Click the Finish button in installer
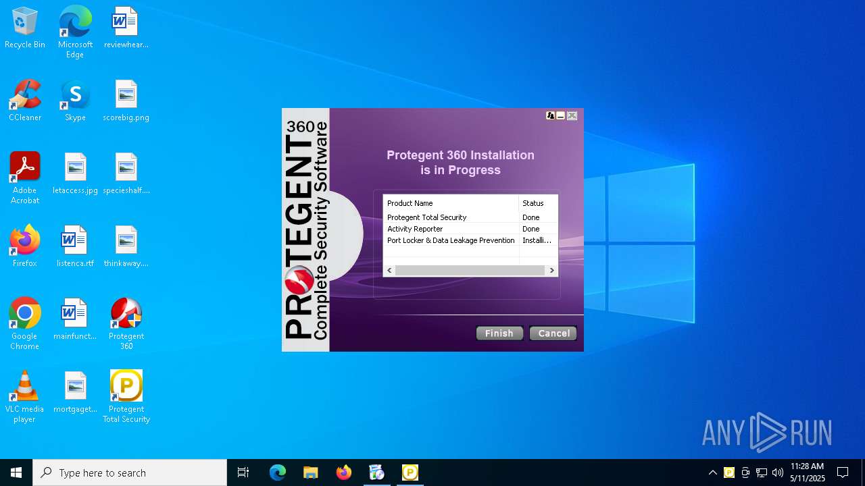 click(499, 333)
